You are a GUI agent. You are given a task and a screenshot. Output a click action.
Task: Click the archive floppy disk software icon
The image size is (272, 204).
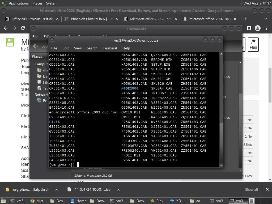[x=10, y=42]
